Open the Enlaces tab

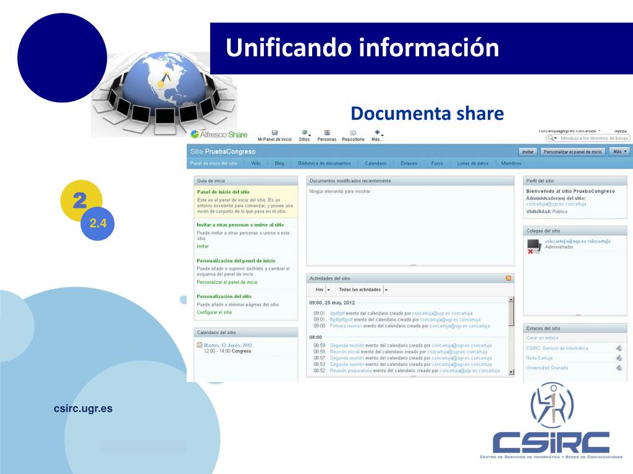(409, 163)
